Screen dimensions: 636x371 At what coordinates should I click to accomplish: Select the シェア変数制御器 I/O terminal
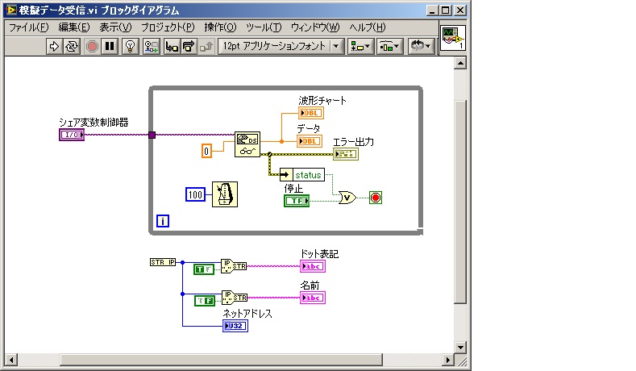pyautogui.click(x=72, y=135)
